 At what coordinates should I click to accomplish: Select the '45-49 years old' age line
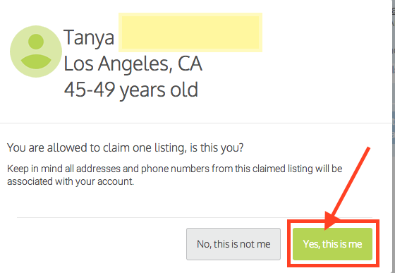(131, 90)
